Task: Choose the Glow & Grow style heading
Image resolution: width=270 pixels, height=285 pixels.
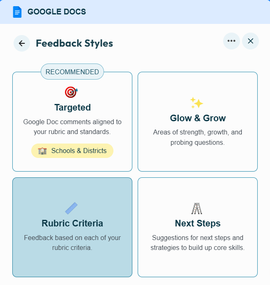Action: pyautogui.click(x=198, y=118)
